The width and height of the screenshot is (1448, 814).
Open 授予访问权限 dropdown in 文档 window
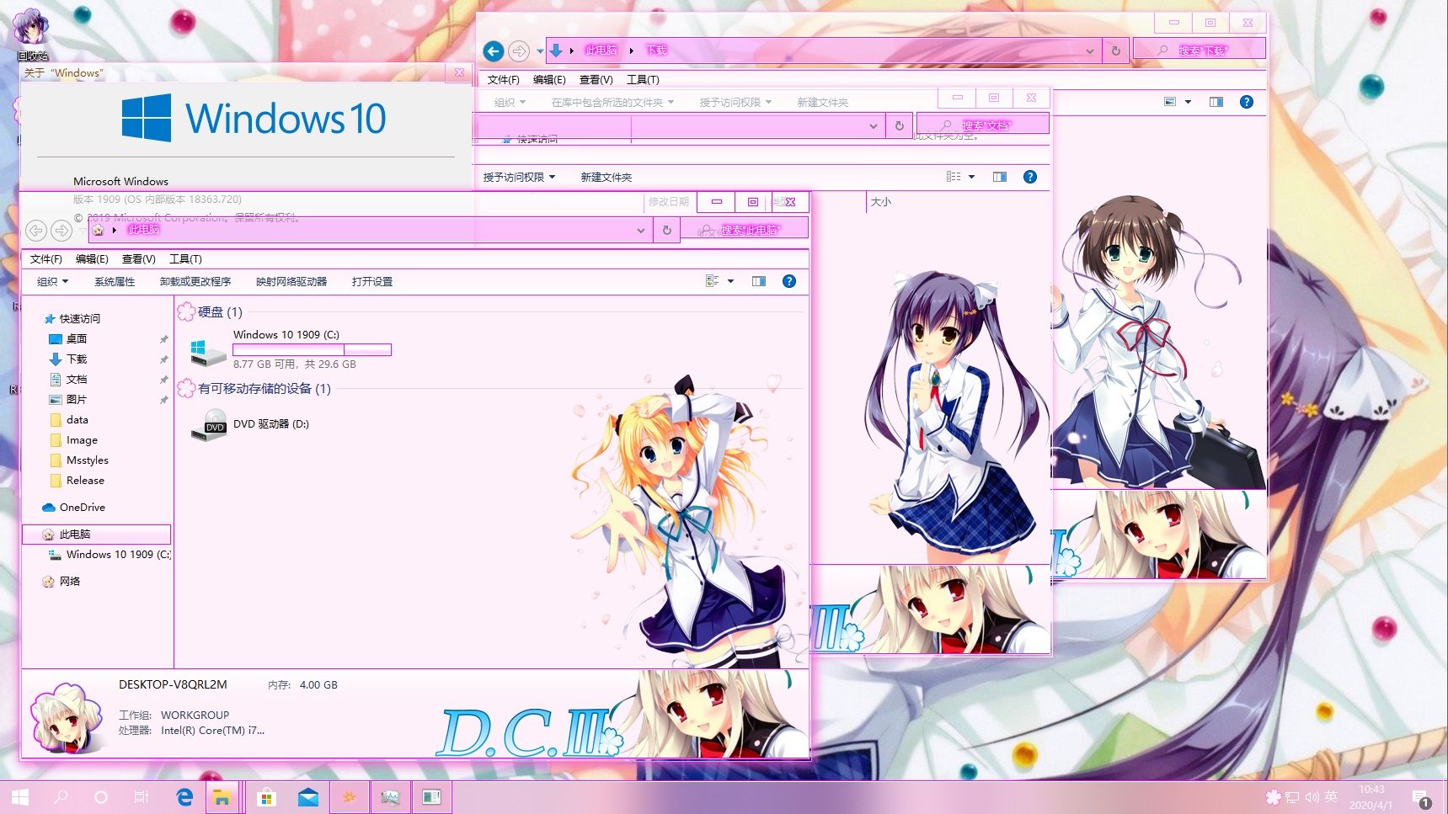click(519, 177)
